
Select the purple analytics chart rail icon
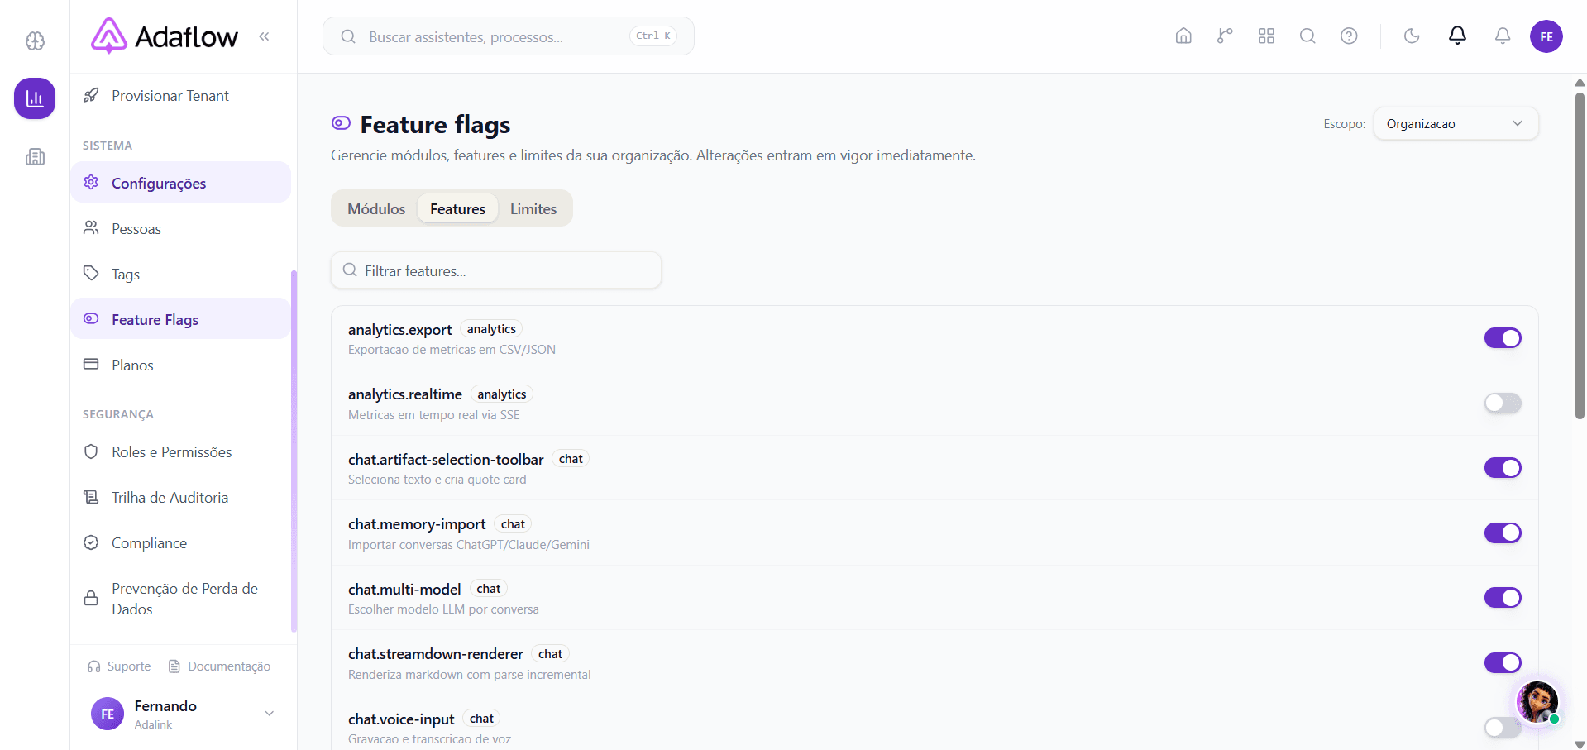[35, 98]
